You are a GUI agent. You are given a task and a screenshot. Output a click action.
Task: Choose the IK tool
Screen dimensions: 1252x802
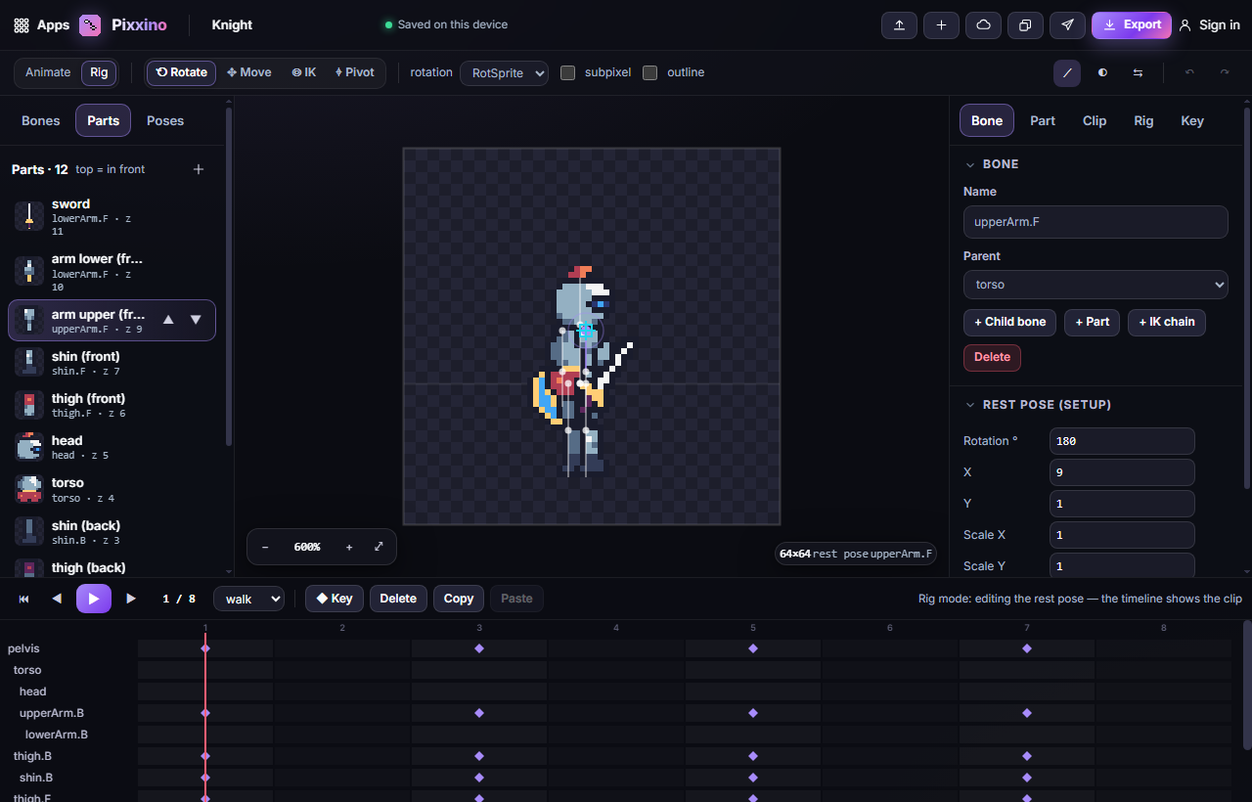tap(303, 72)
